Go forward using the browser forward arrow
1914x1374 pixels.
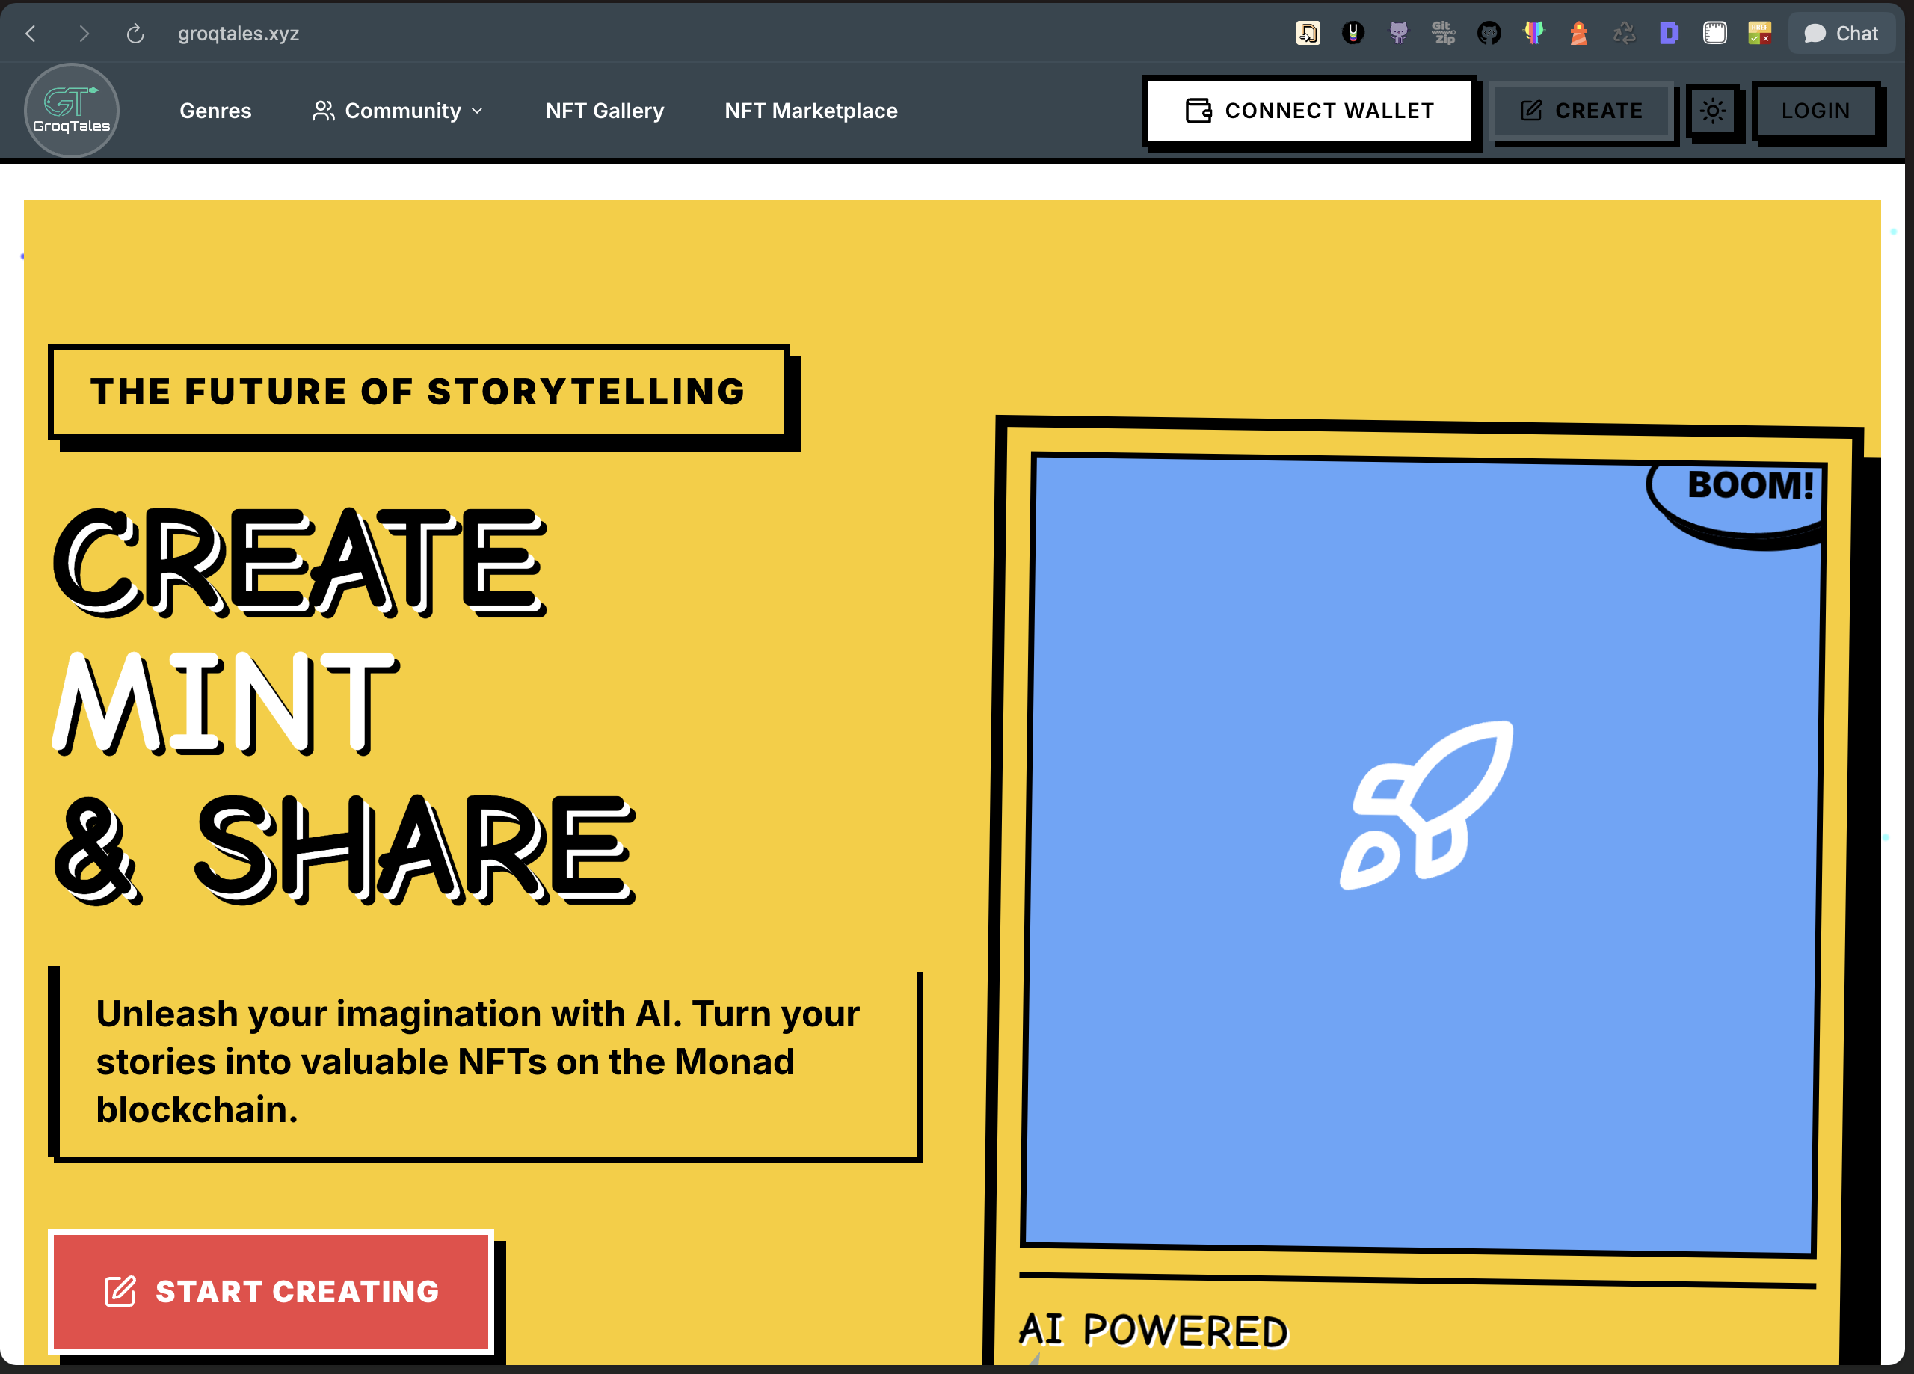click(84, 34)
